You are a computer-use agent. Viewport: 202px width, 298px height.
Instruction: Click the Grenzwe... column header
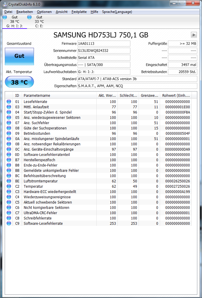149,95
